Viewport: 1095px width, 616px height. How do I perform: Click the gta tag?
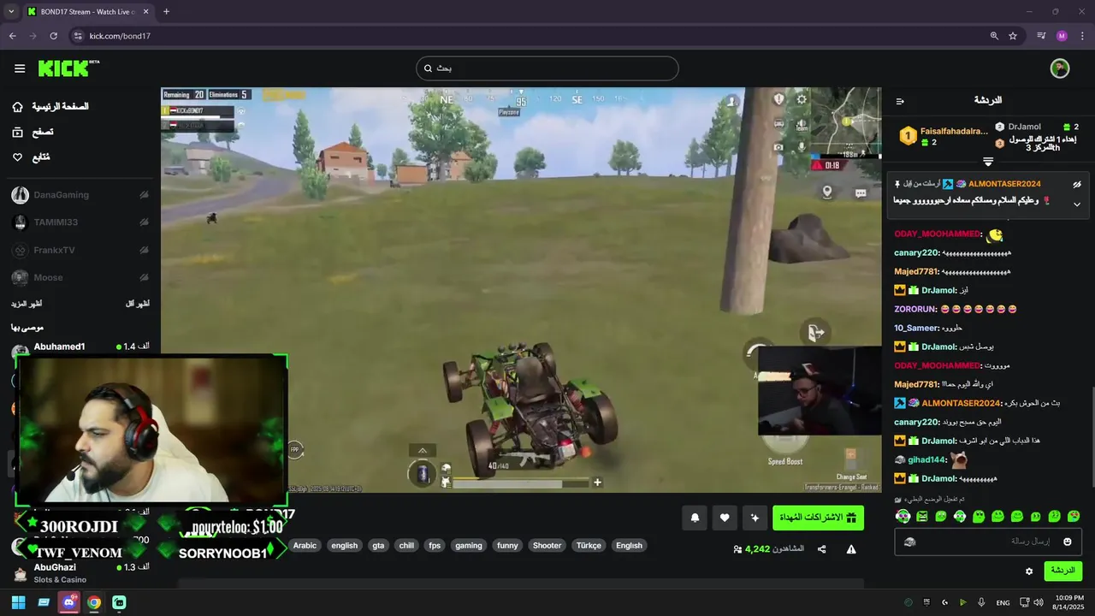pyautogui.click(x=378, y=546)
